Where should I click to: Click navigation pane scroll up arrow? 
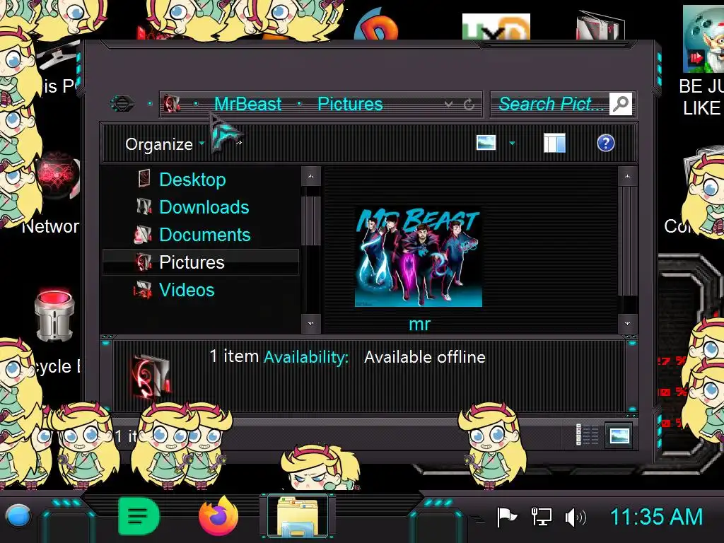(x=311, y=176)
